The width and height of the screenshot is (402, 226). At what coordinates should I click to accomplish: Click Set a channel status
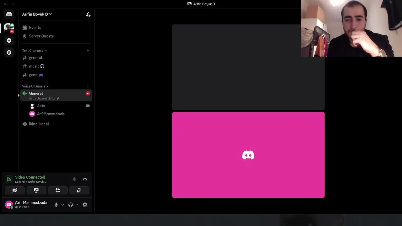[x=44, y=99]
